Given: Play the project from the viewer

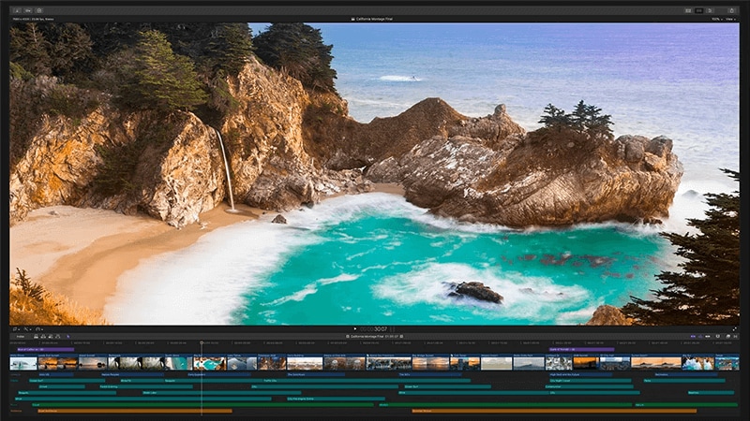Looking at the screenshot, I should coord(355,329).
